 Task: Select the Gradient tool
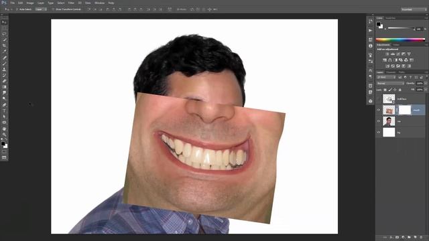click(4, 87)
